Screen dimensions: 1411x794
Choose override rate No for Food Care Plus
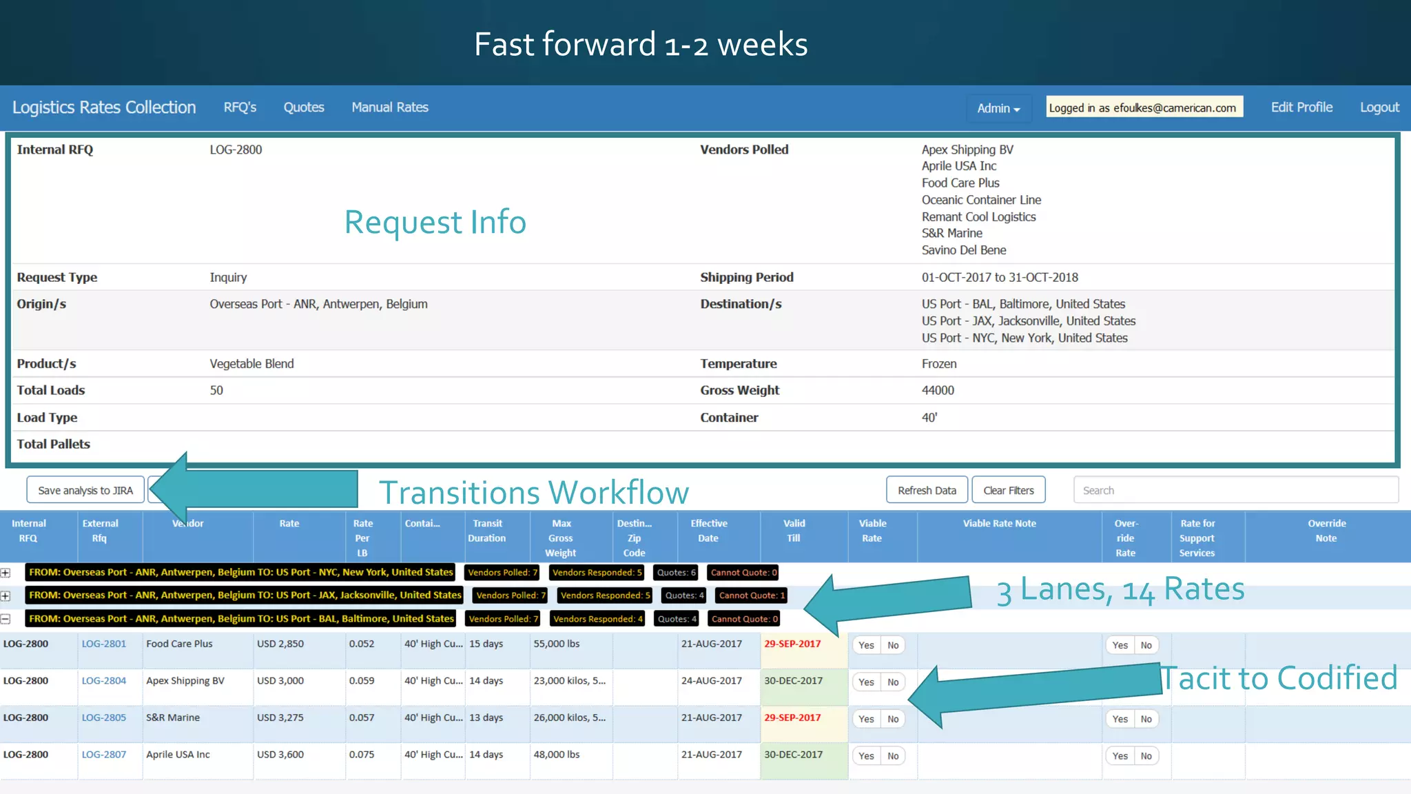(1146, 645)
